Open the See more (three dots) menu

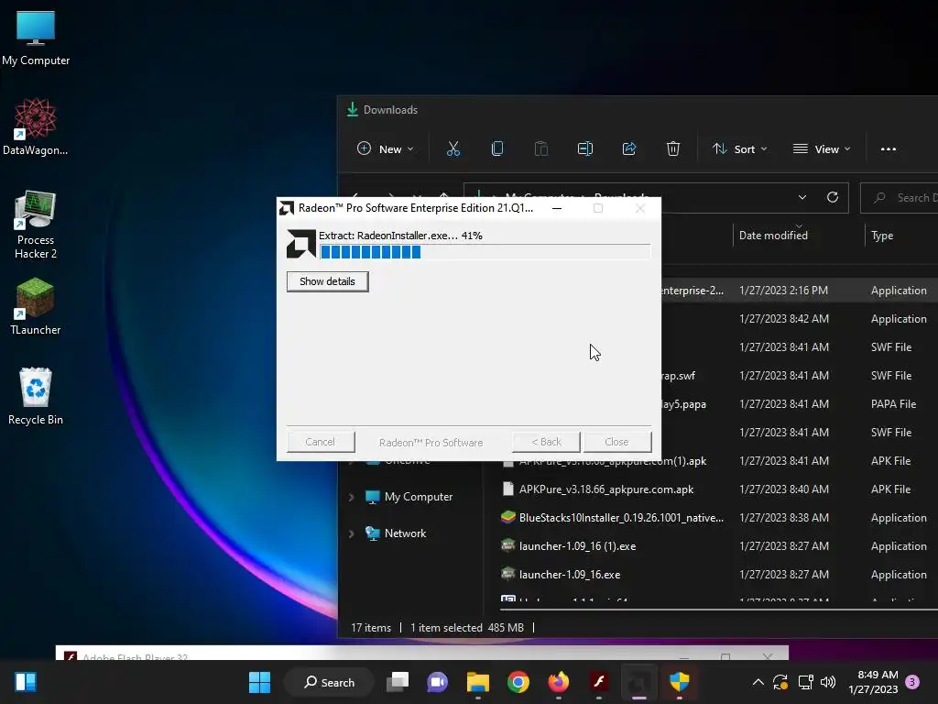click(x=889, y=149)
